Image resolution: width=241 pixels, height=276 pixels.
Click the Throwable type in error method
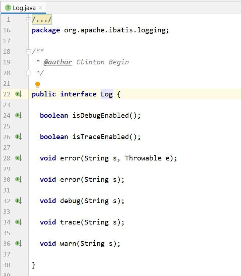pyautogui.click(x=143, y=158)
